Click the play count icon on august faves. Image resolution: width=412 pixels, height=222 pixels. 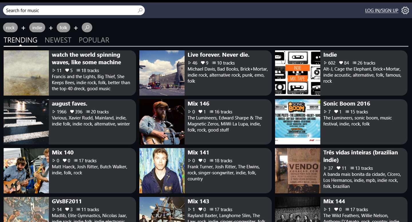[54, 112]
